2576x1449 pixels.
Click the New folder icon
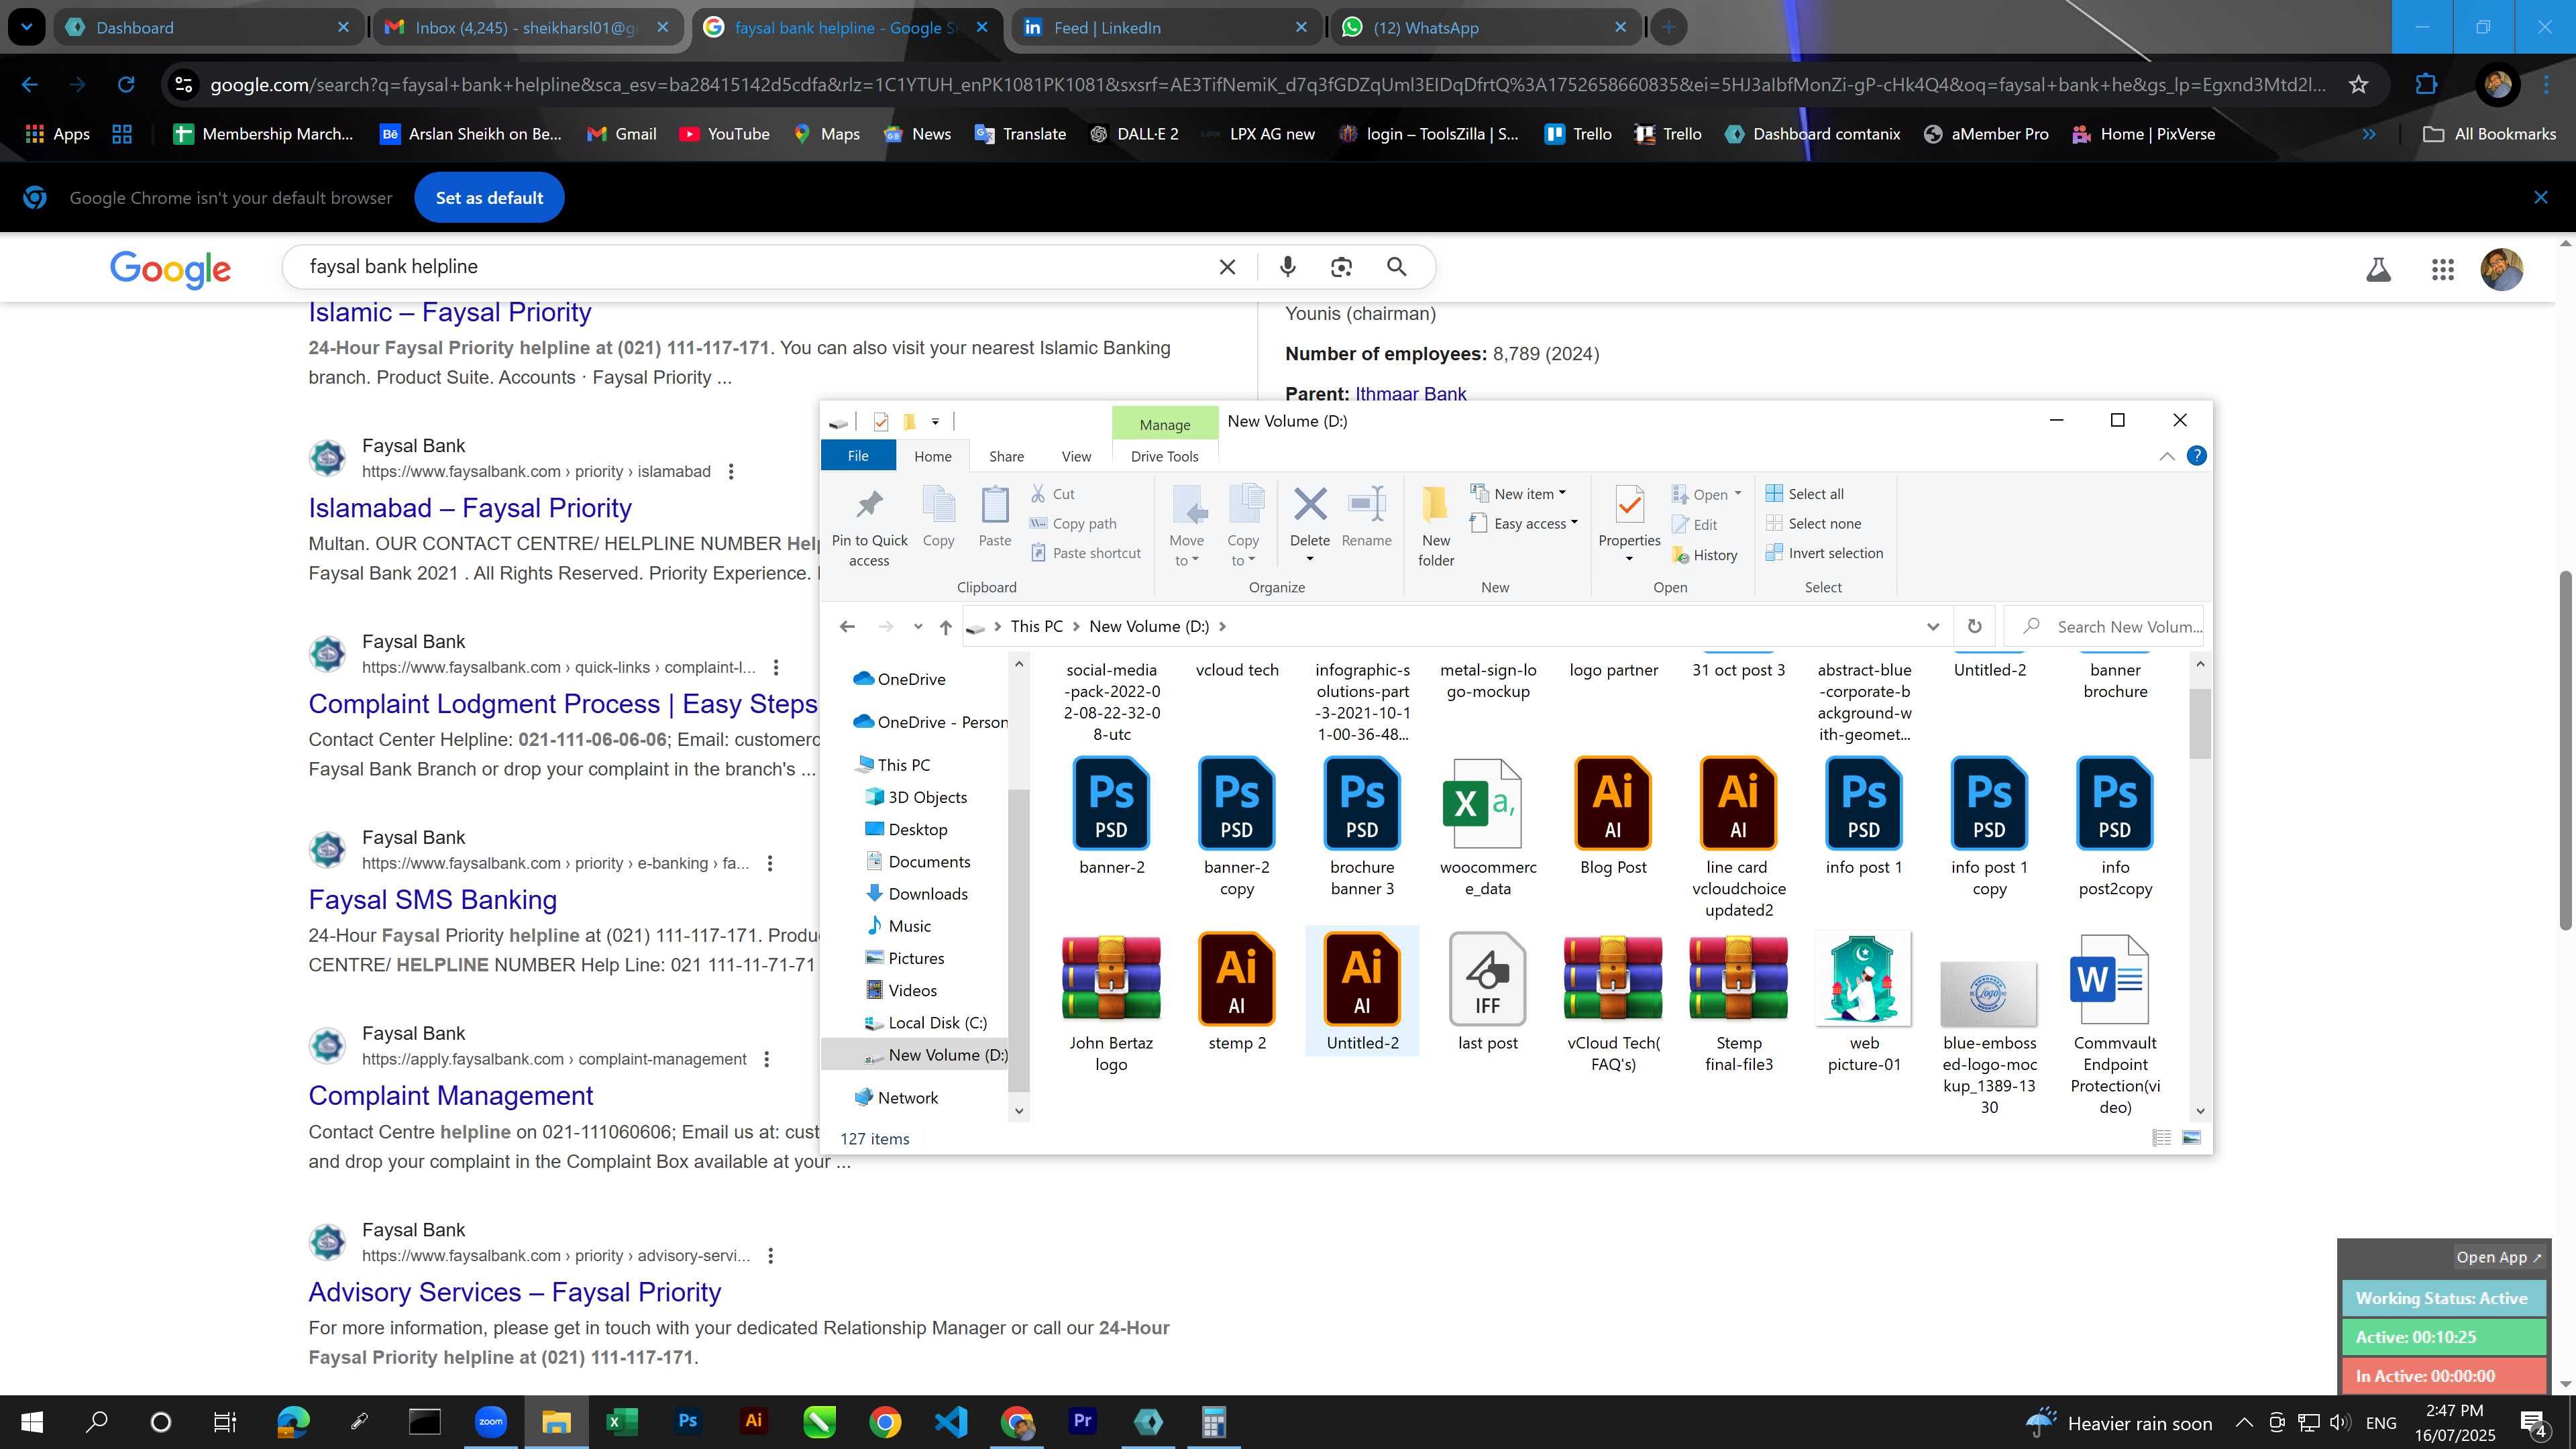coord(1435,526)
